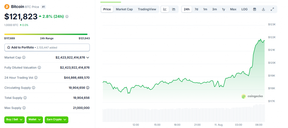Click the 11. Aug x-axis label
The width and height of the screenshot is (288, 128).
pos(218,125)
